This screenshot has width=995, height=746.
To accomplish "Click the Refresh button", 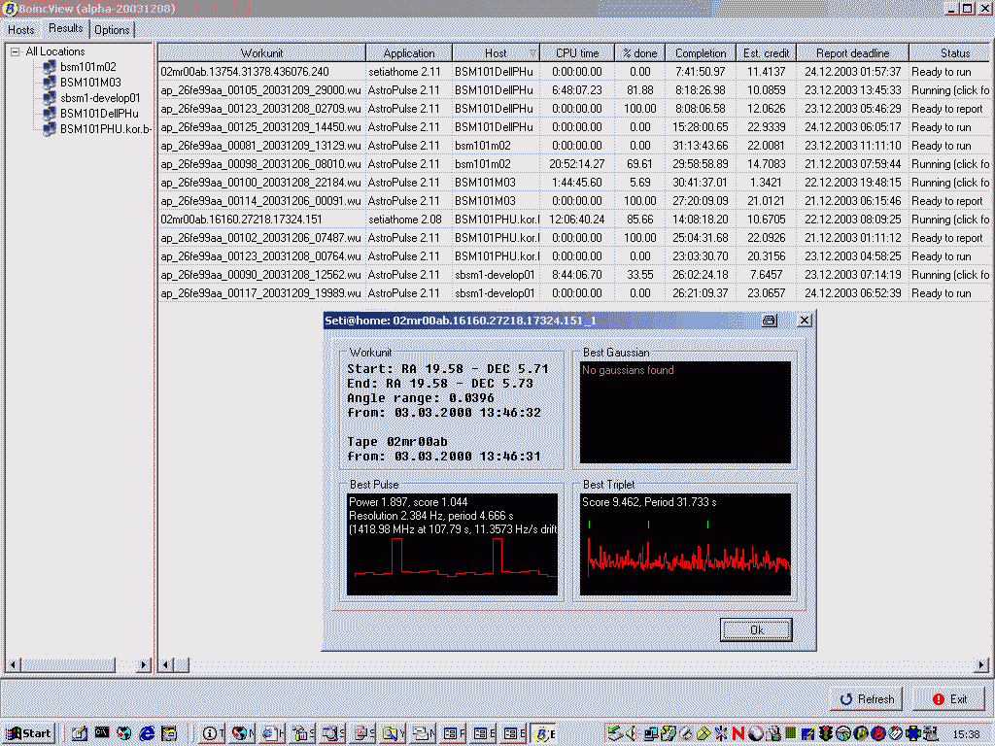I will pos(866,698).
